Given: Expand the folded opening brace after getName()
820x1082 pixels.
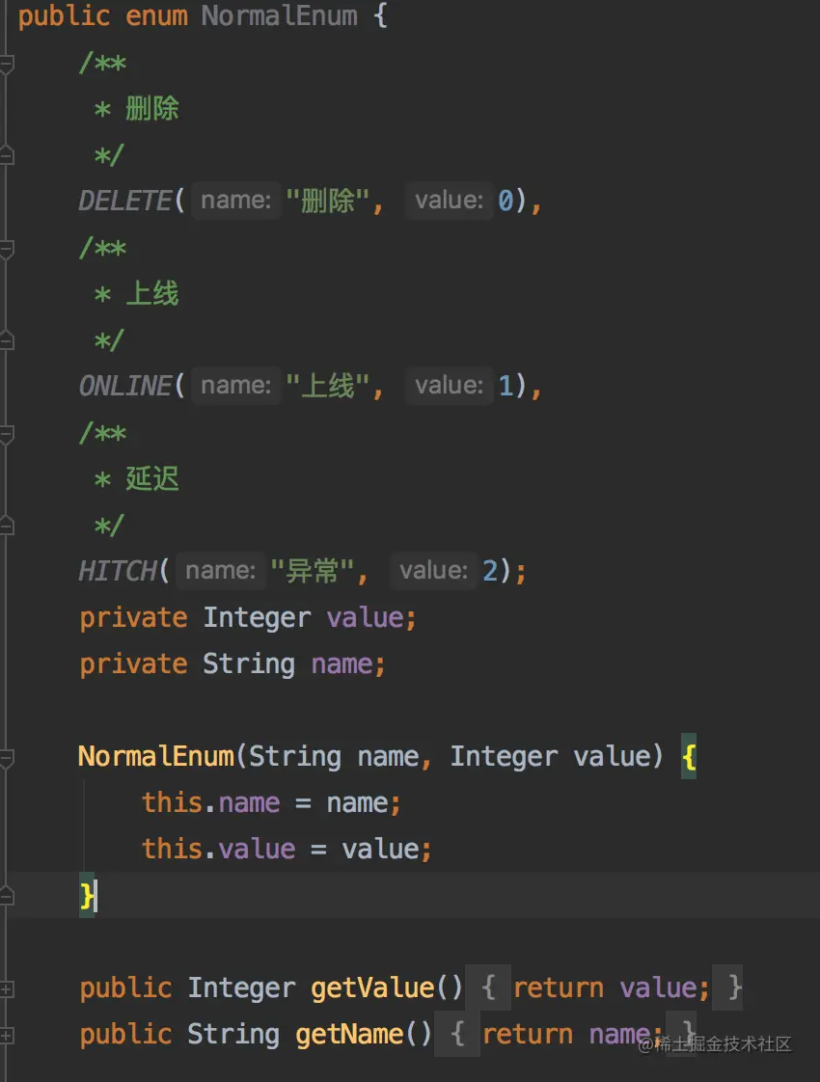Looking at the screenshot, I should pos(457,1034).
